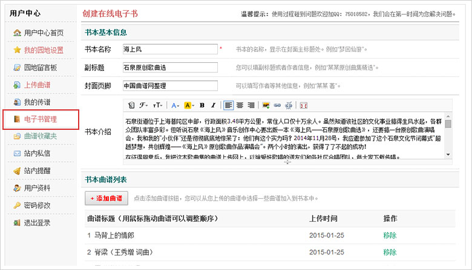Open the font size dropdown
The height and width of the screenshot is (270, 472).
(158, 105)
